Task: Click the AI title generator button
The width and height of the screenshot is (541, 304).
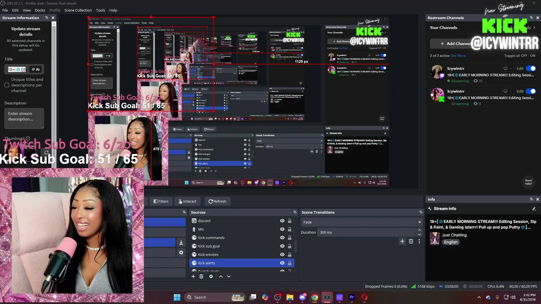Action: 36,69
